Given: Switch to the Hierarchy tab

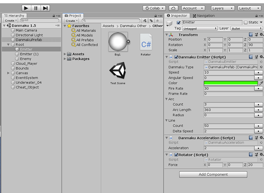Looking at the screenshot, I should pos(14,16).
